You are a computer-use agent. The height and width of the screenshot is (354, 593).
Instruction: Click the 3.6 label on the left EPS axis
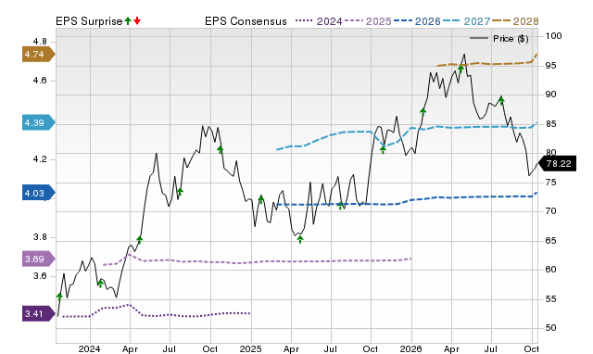[40, 276]
